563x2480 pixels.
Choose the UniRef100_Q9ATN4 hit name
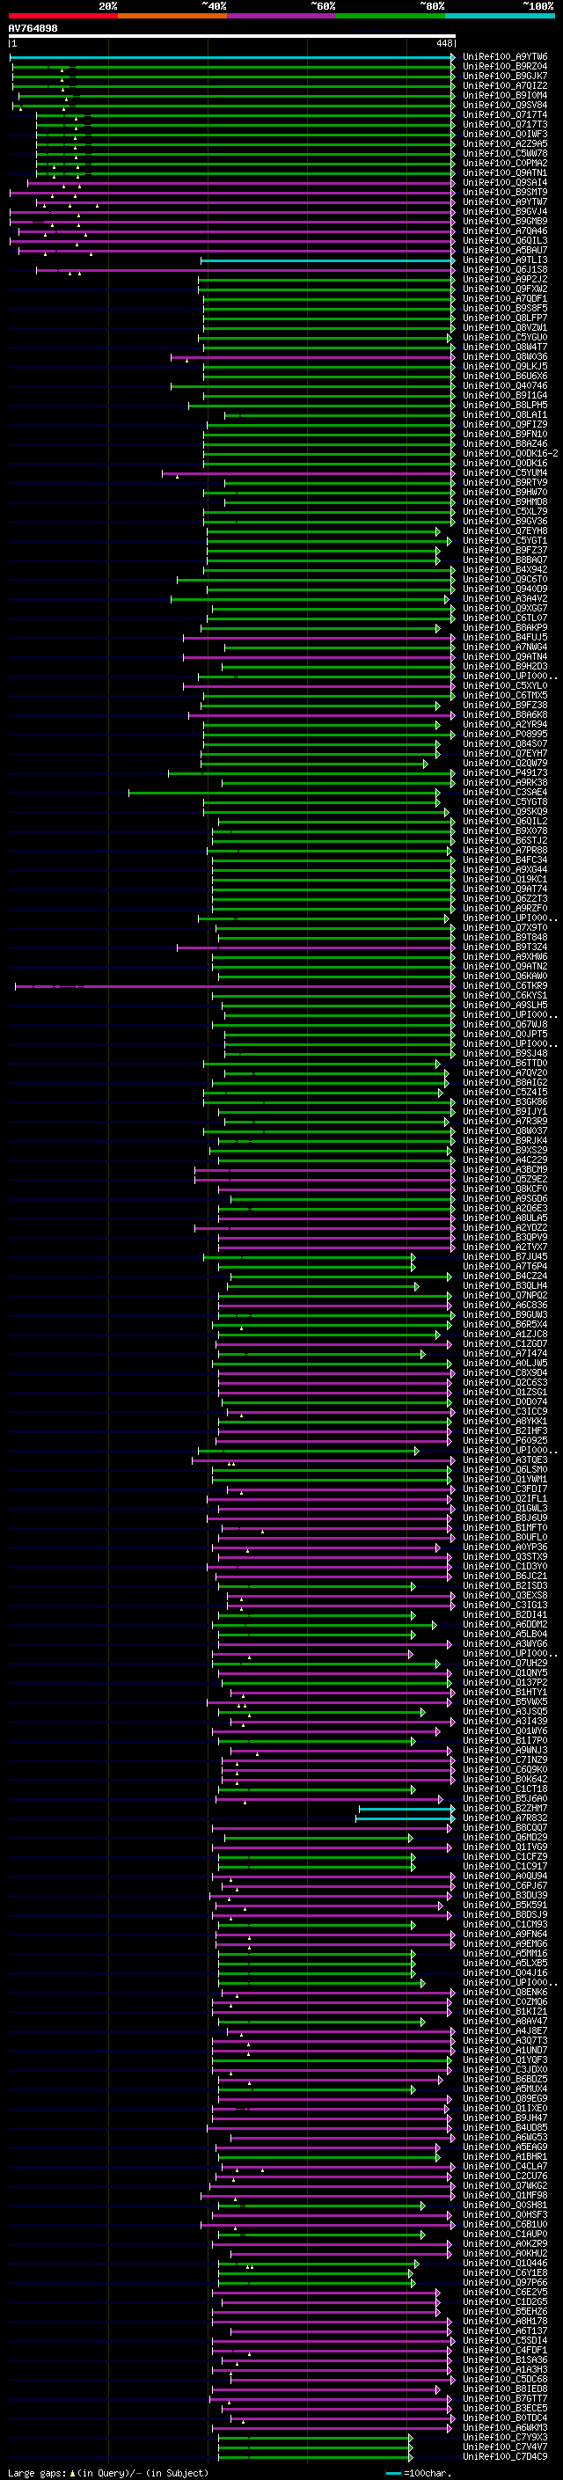[x=505, y=656]
